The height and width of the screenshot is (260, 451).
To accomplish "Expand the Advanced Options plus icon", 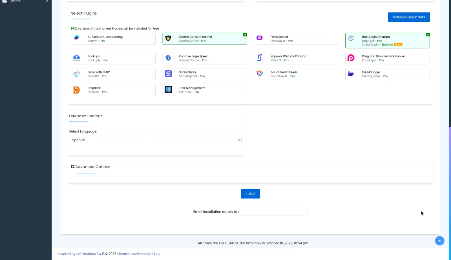I will pos(73,167).
